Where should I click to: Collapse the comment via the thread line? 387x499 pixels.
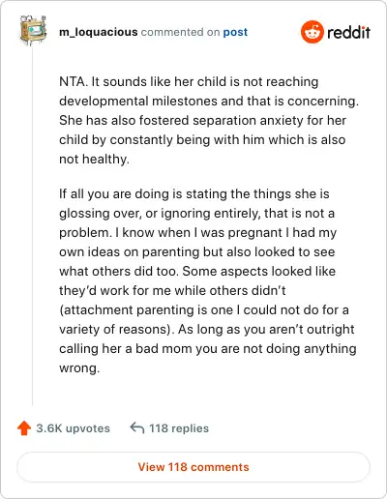click(33, 225)
